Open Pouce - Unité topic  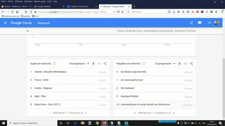(x=41, y=80)
